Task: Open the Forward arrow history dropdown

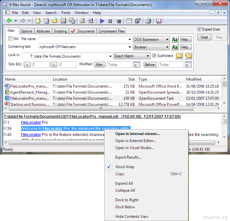Action: click(29, 21)
